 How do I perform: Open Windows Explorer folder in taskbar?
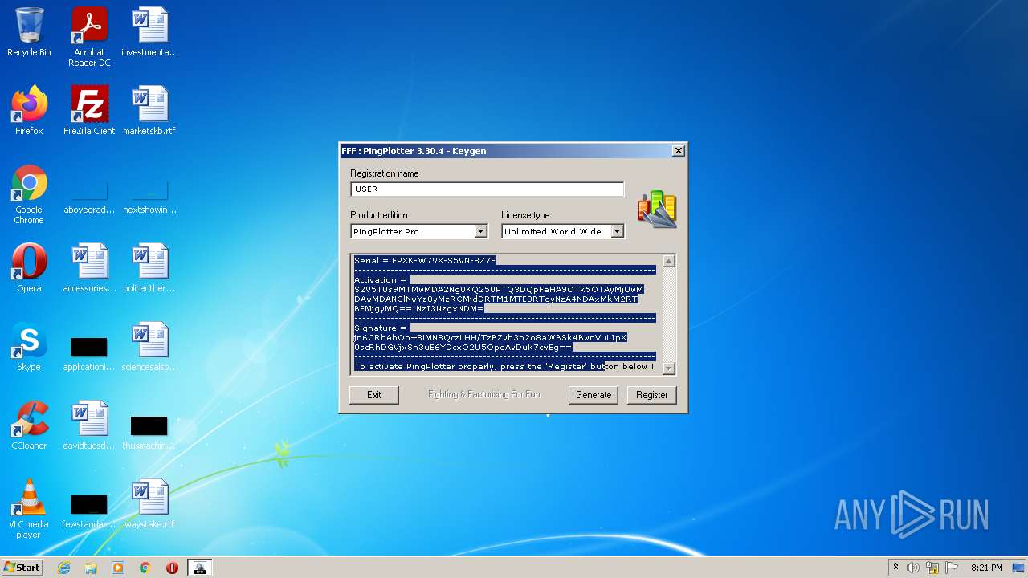(x=91, y=568)
